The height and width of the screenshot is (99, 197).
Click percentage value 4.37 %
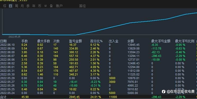coord(95,56)
